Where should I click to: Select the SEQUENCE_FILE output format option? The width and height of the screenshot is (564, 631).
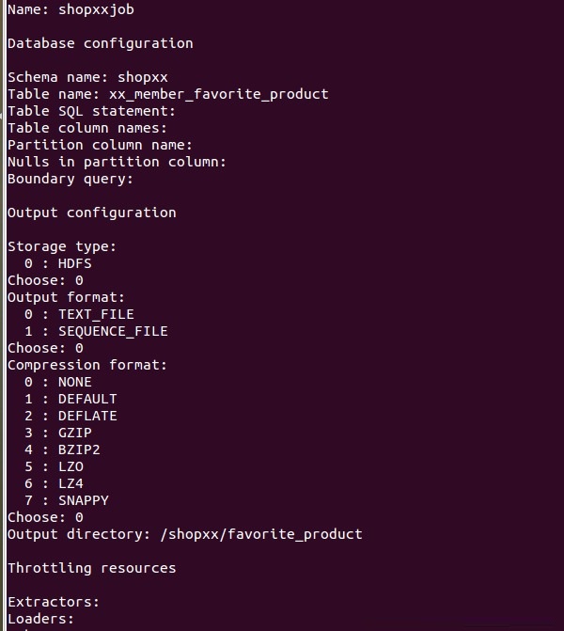(x=96, y=332)
